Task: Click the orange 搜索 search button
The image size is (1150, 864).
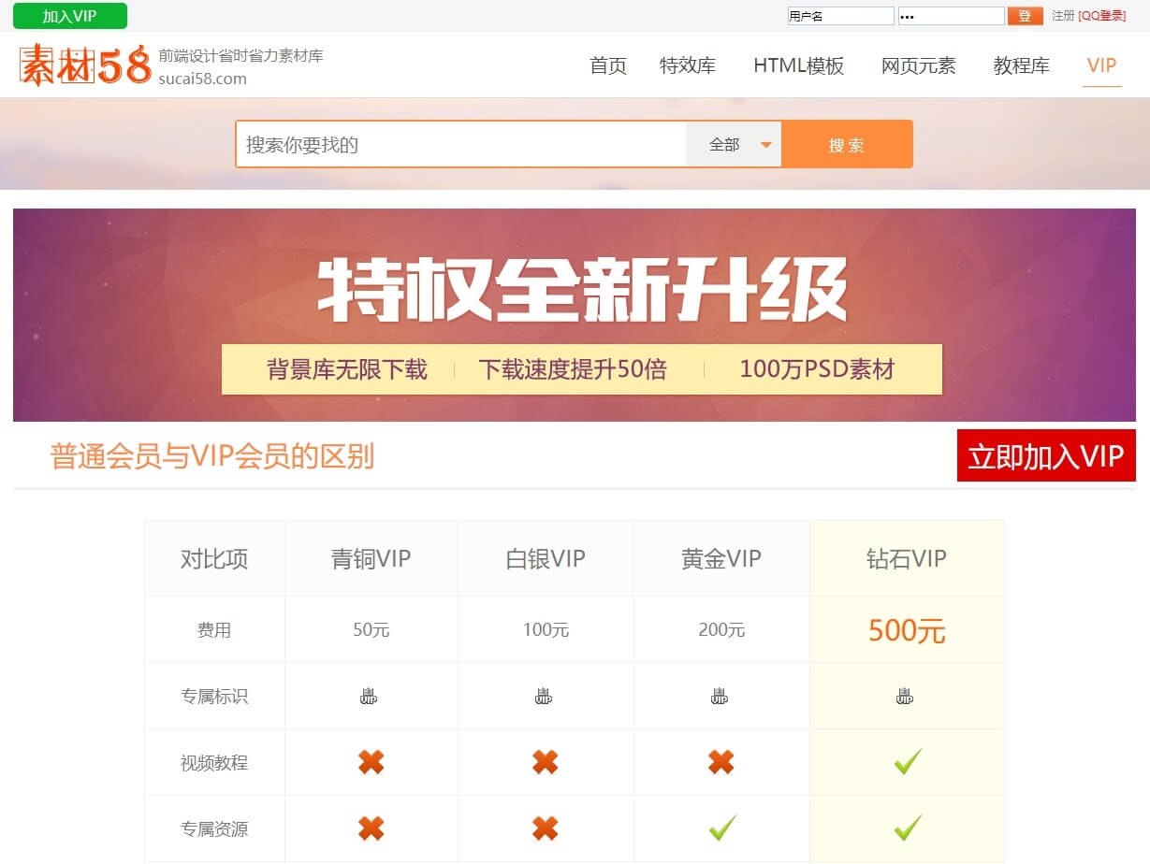Action: (x=847, y=144)
